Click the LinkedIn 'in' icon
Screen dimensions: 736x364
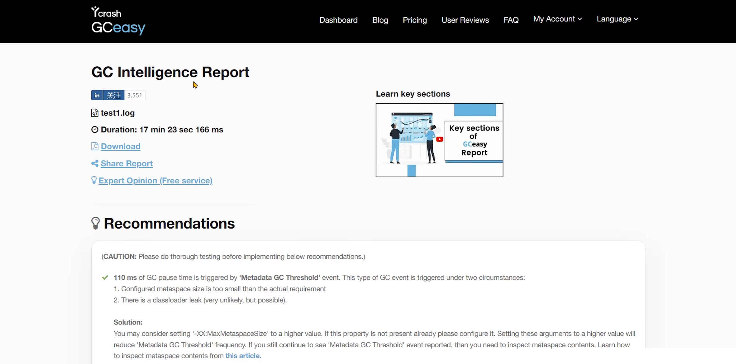click(x=97, y=95)
